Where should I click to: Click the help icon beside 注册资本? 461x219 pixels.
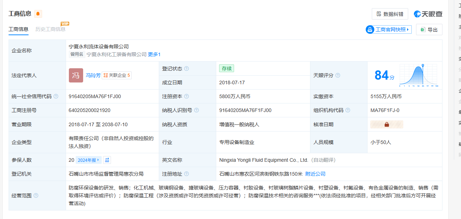click(x=186, y=96)
